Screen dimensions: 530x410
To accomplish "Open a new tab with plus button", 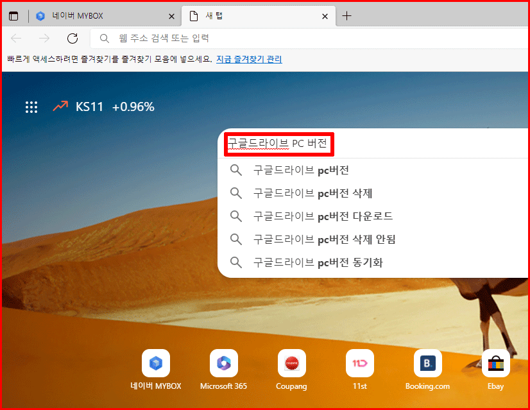I will click(x=346, y=16).
